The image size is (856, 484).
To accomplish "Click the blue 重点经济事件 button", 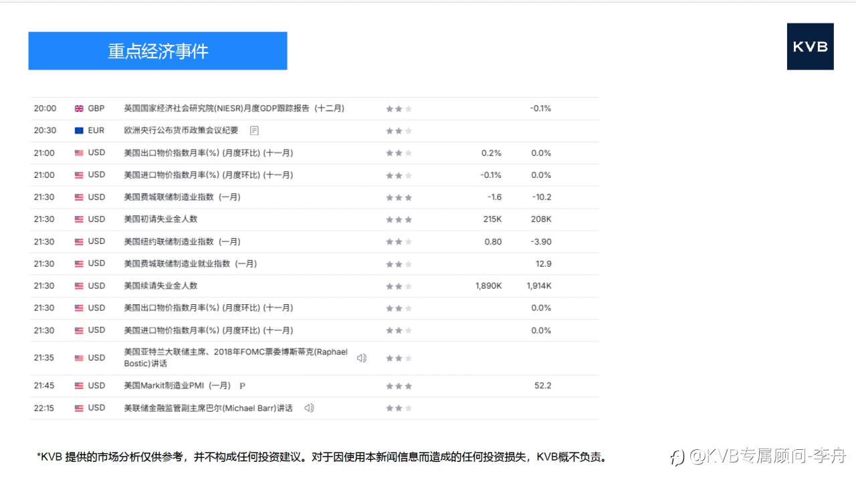I will click(157, 51).
